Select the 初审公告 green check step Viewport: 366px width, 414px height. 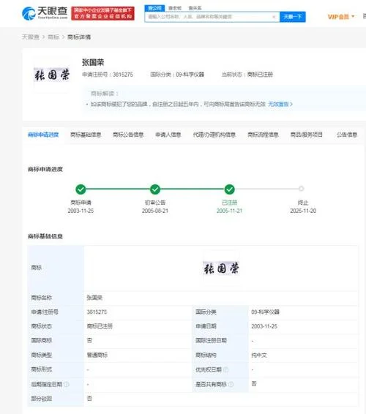tap(155, 189)
